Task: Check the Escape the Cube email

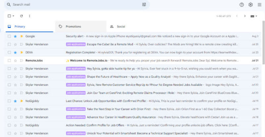Action: coord(9,44)
